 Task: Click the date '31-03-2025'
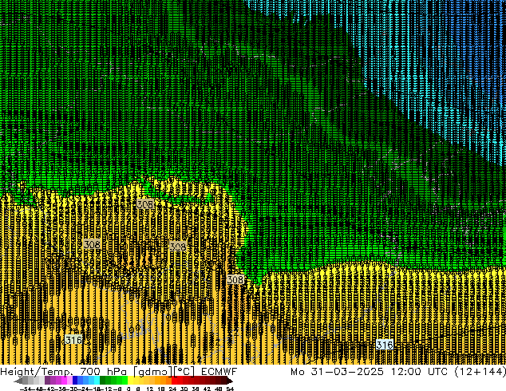347,372
